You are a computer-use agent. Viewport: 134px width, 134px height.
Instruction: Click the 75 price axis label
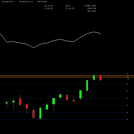127,91
